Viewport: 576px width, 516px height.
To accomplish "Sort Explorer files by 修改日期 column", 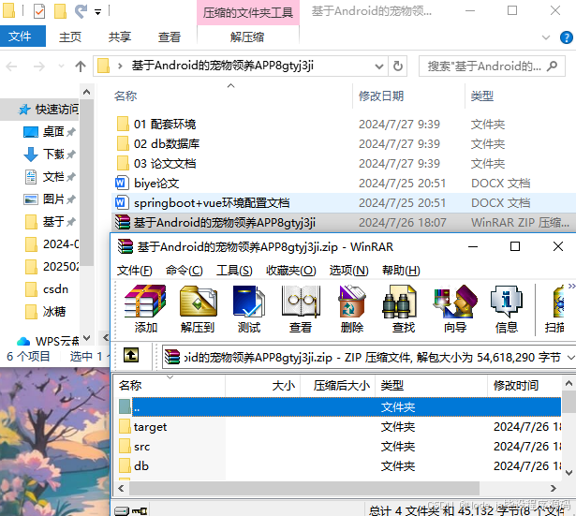I will [x=381, y=96].
